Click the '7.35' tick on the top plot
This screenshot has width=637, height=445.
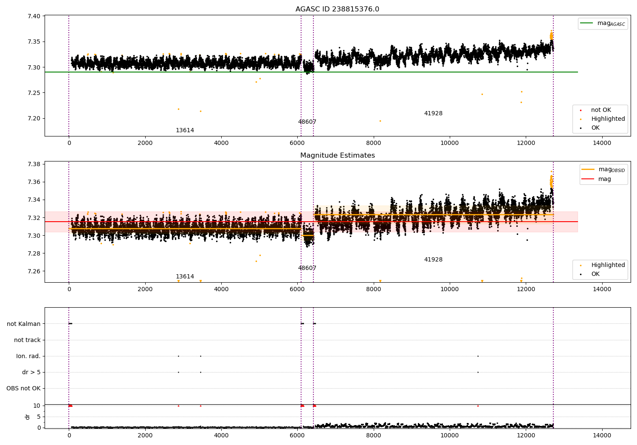click(x=34, y=42)
